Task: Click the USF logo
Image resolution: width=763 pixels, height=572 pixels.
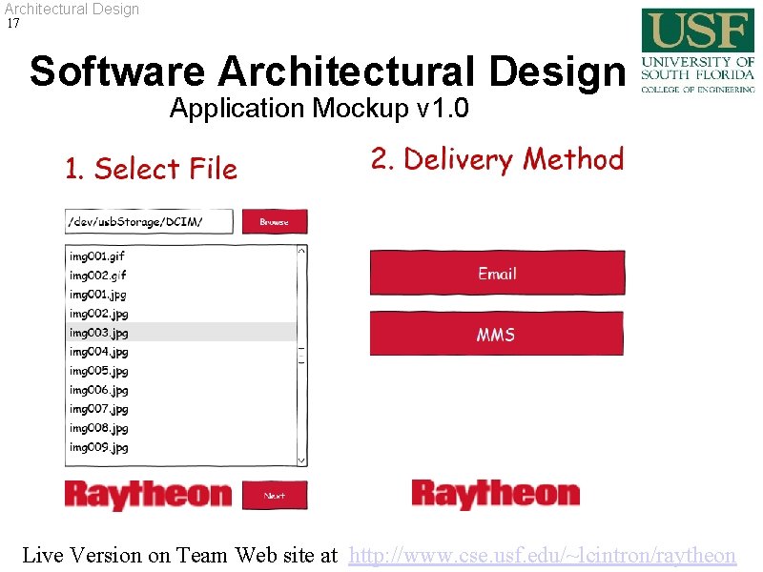Action: [698, 51]
